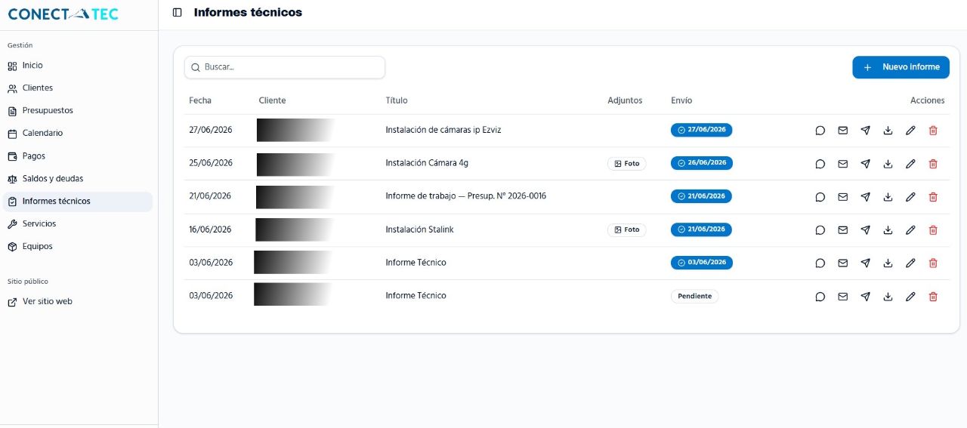Send the Presup. N° 2026-0016 report
The image size is (967, 428).
point(865,197)
